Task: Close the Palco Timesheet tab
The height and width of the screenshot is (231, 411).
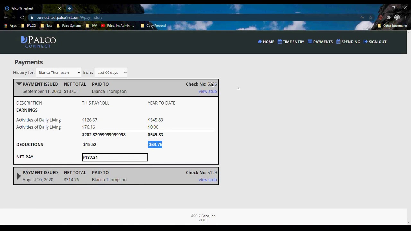Action: (x=59, y=8)
